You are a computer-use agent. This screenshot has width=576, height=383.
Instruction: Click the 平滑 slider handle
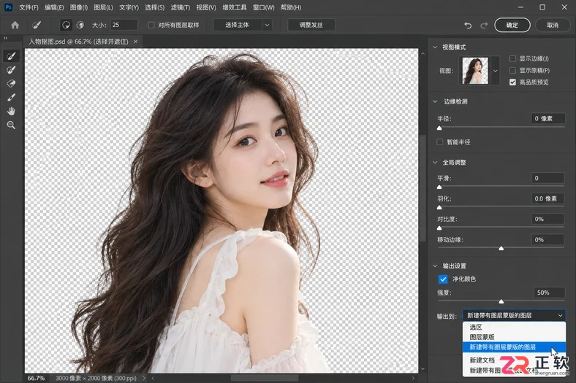pos(439,187)
